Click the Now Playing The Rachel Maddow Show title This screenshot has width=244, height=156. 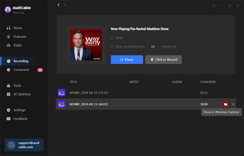point(140,29)
